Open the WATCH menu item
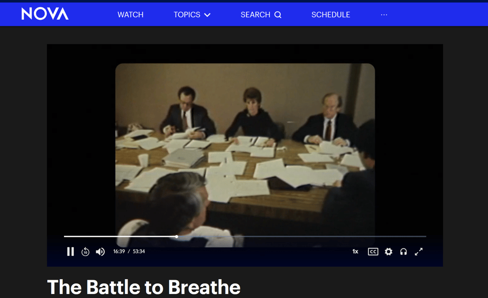Viewport: 488px width, 298px height. (x=131, y=15)
